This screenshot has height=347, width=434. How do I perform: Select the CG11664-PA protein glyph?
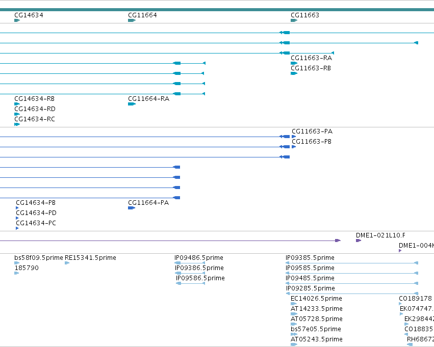[132, 208]
